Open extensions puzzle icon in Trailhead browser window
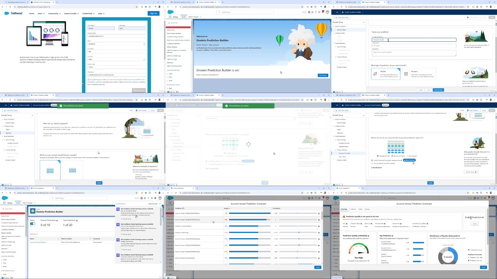Screen dimensions: 497x279 pyautogui.click(x=150, y=7)
